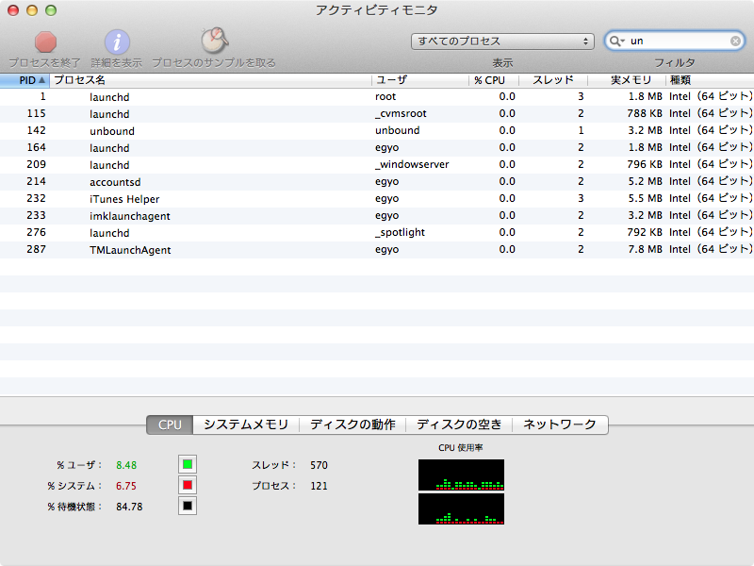Click the thread count value 570
754x566 pixels.
tap(319, 465)
